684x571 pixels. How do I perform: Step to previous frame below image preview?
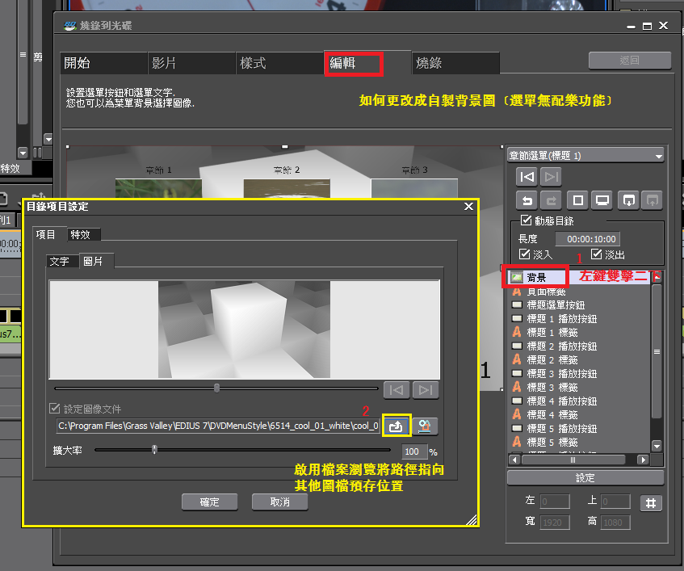click(397, 390)
